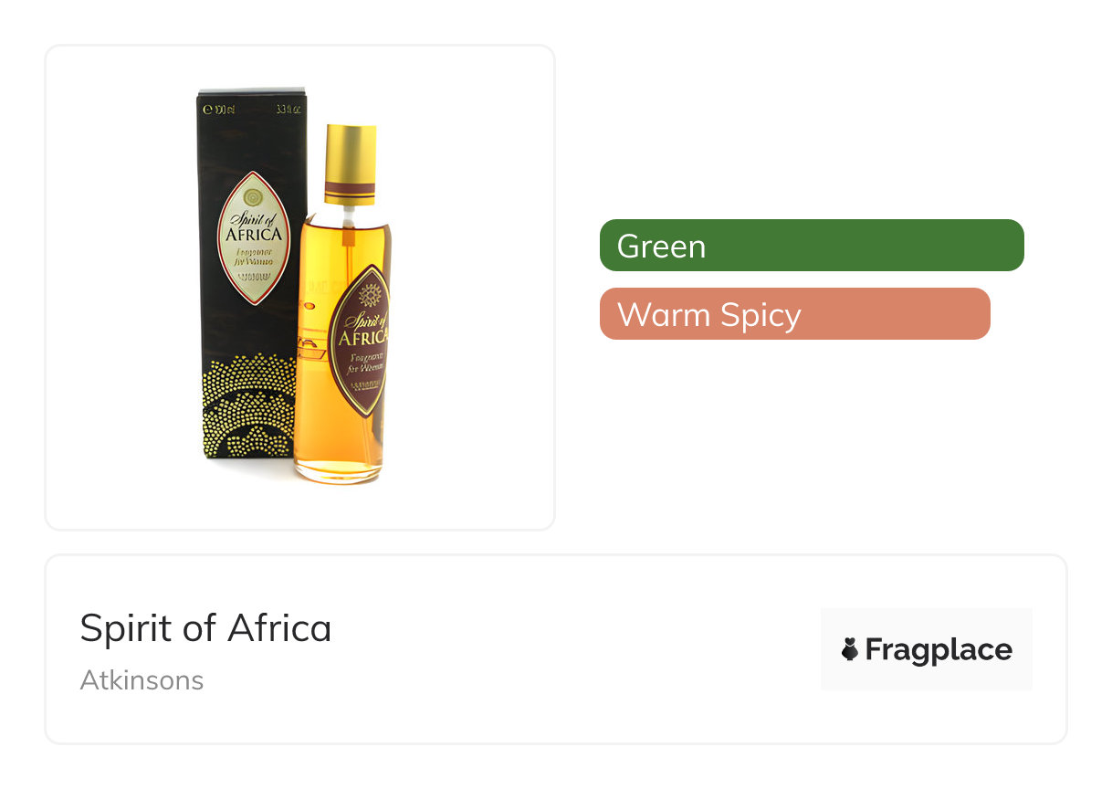
Task: Click the spiral emblem on box label
Action: pyautogui.click(x=254, y=197)
